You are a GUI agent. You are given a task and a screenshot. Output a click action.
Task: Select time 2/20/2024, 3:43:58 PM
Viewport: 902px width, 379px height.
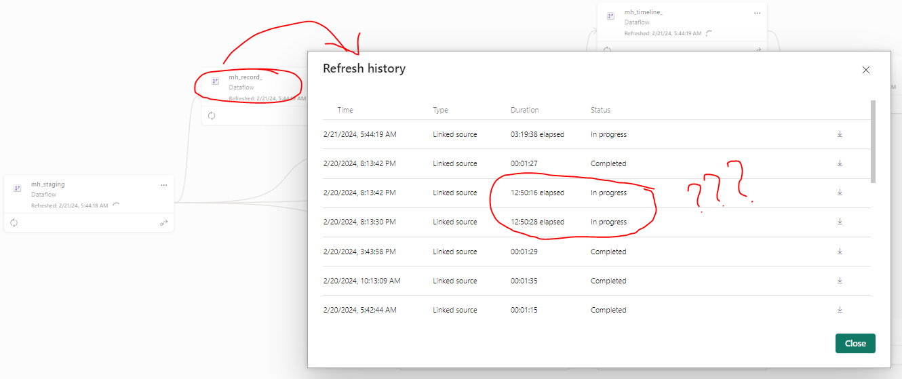[359, 252]
